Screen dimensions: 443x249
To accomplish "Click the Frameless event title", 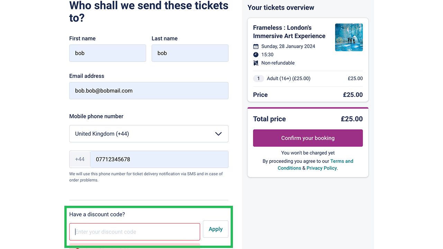I will point(289,32).
